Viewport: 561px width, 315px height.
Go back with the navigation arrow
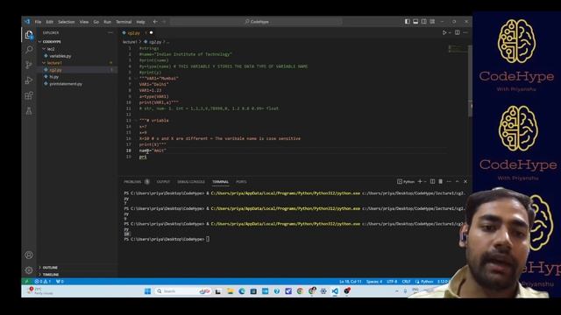pyautogui.click(x=155, y=21)
